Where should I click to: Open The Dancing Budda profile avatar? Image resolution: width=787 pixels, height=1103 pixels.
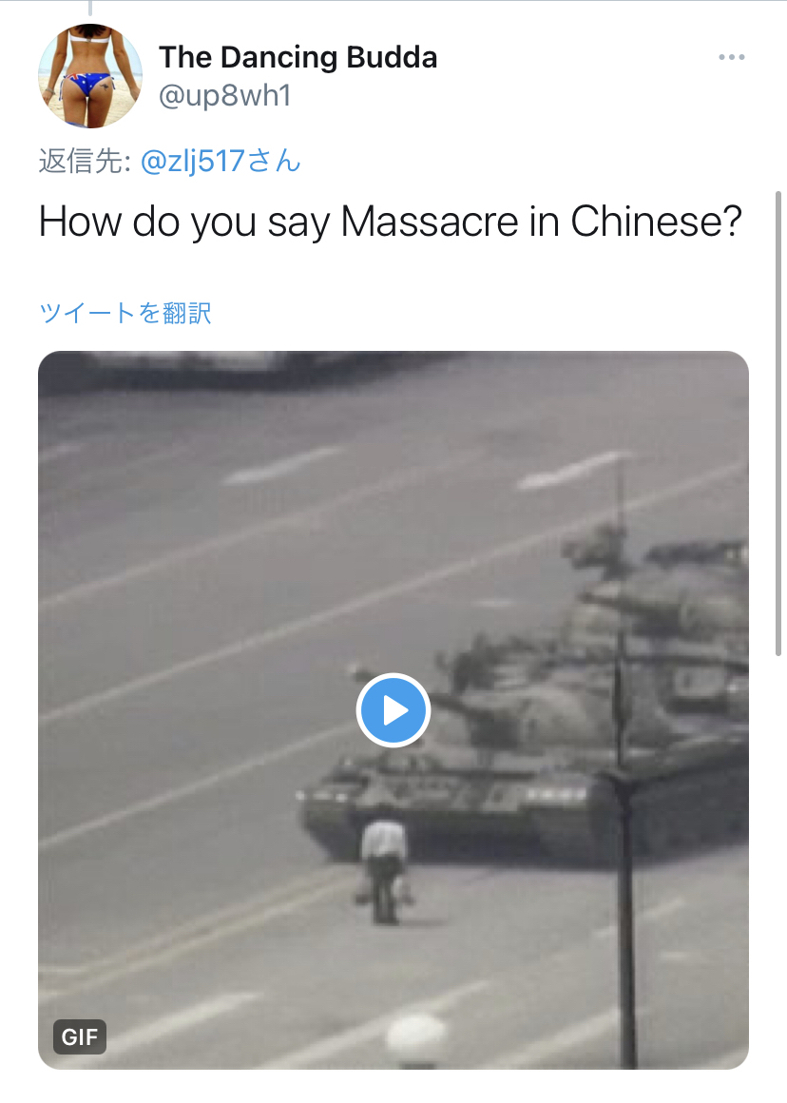pyautogui.click(x=90, y=76)
